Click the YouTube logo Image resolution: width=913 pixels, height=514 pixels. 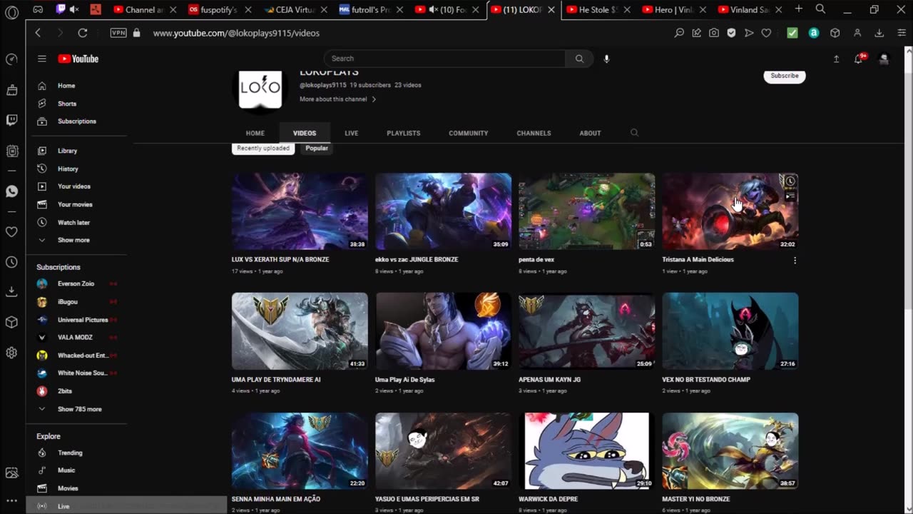pos(78,59)
